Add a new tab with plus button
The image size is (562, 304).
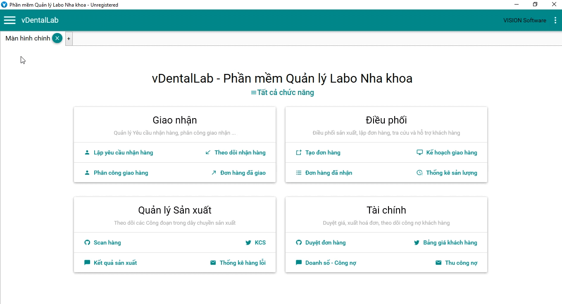[x=69, y=38]
